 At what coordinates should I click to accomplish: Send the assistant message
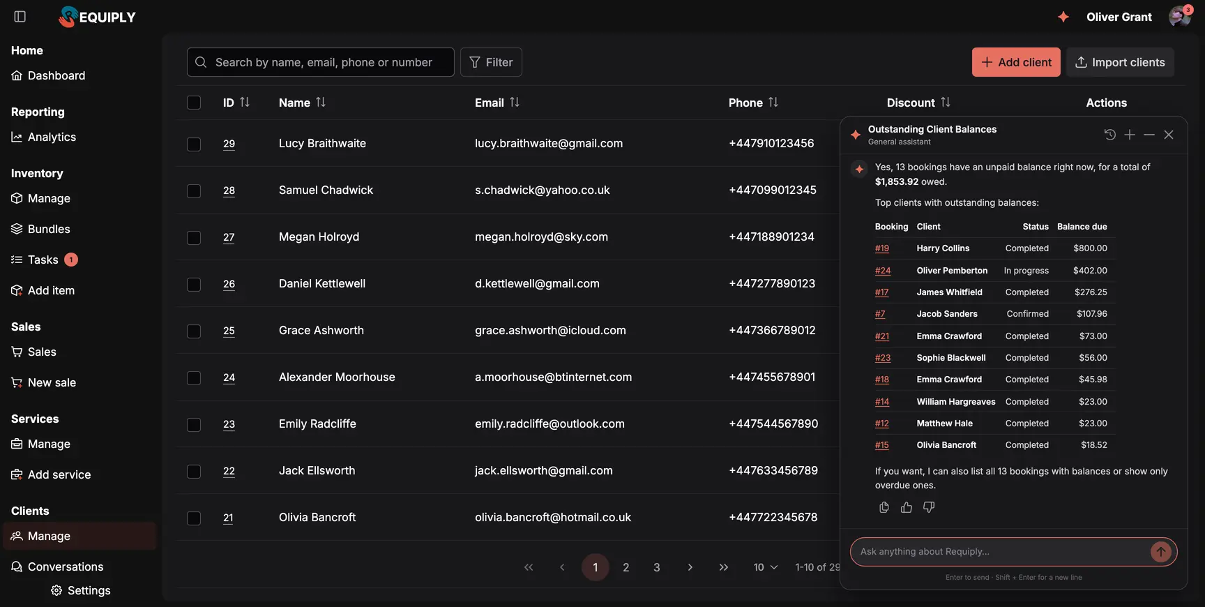(1161, 552)
